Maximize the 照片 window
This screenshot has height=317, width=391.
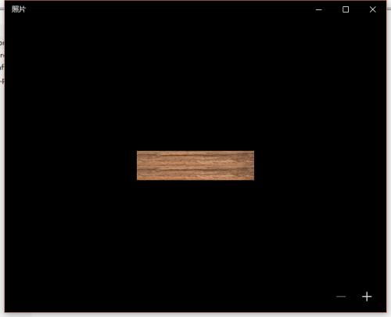pos(346,9)
